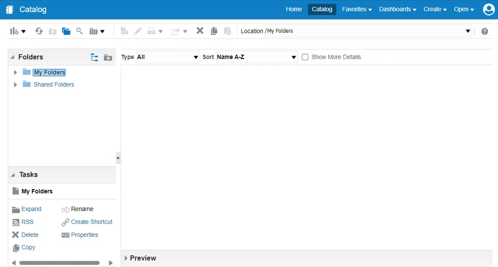Click the Properties task link

point(85,235)
